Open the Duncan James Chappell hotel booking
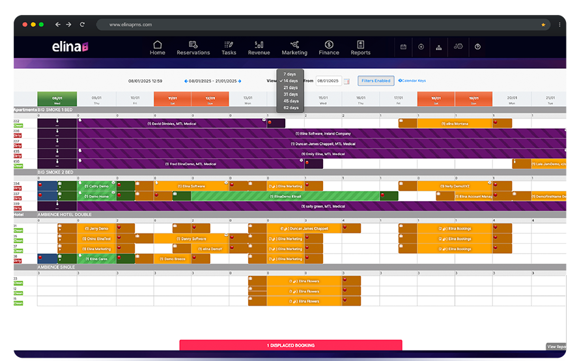This screenshot has height=361, width=579. (304, 228)
